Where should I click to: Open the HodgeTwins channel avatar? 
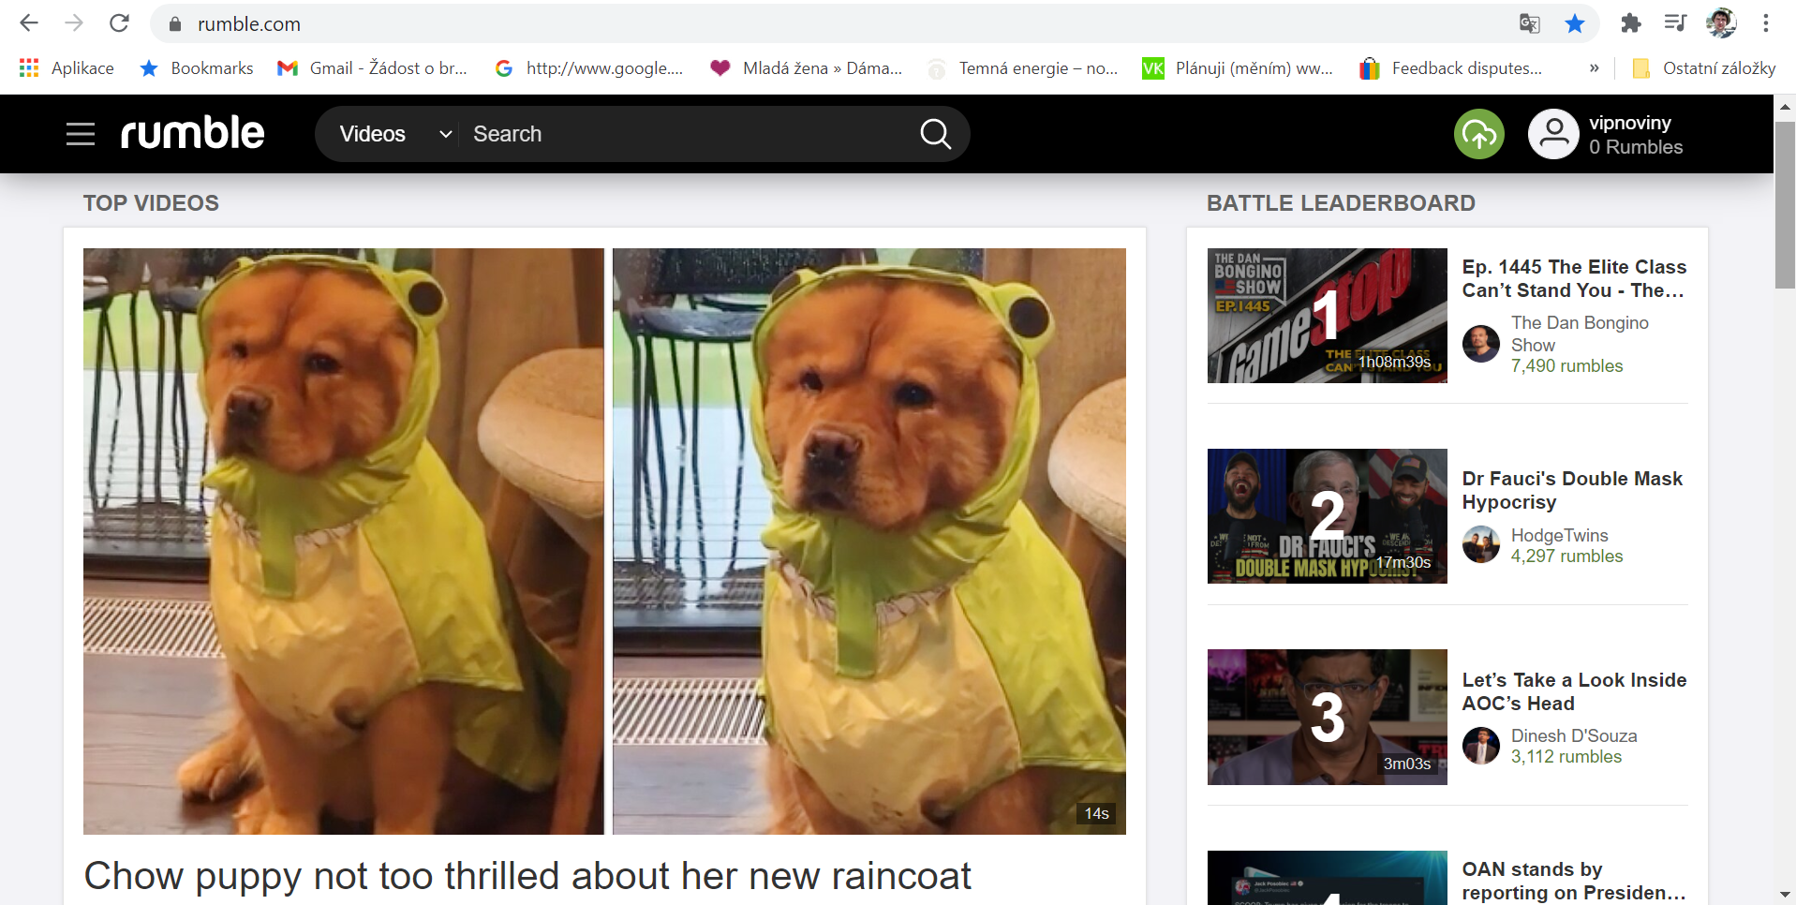click(1481, 544)
